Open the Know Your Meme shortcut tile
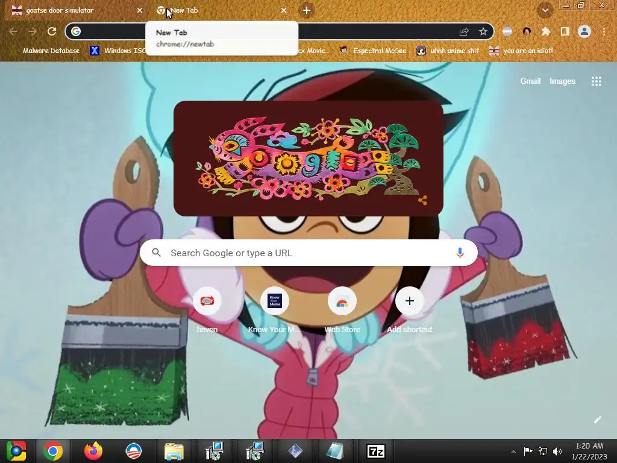Image resolution: width=617 pixels, height=463 pixels. click(274, 310)
